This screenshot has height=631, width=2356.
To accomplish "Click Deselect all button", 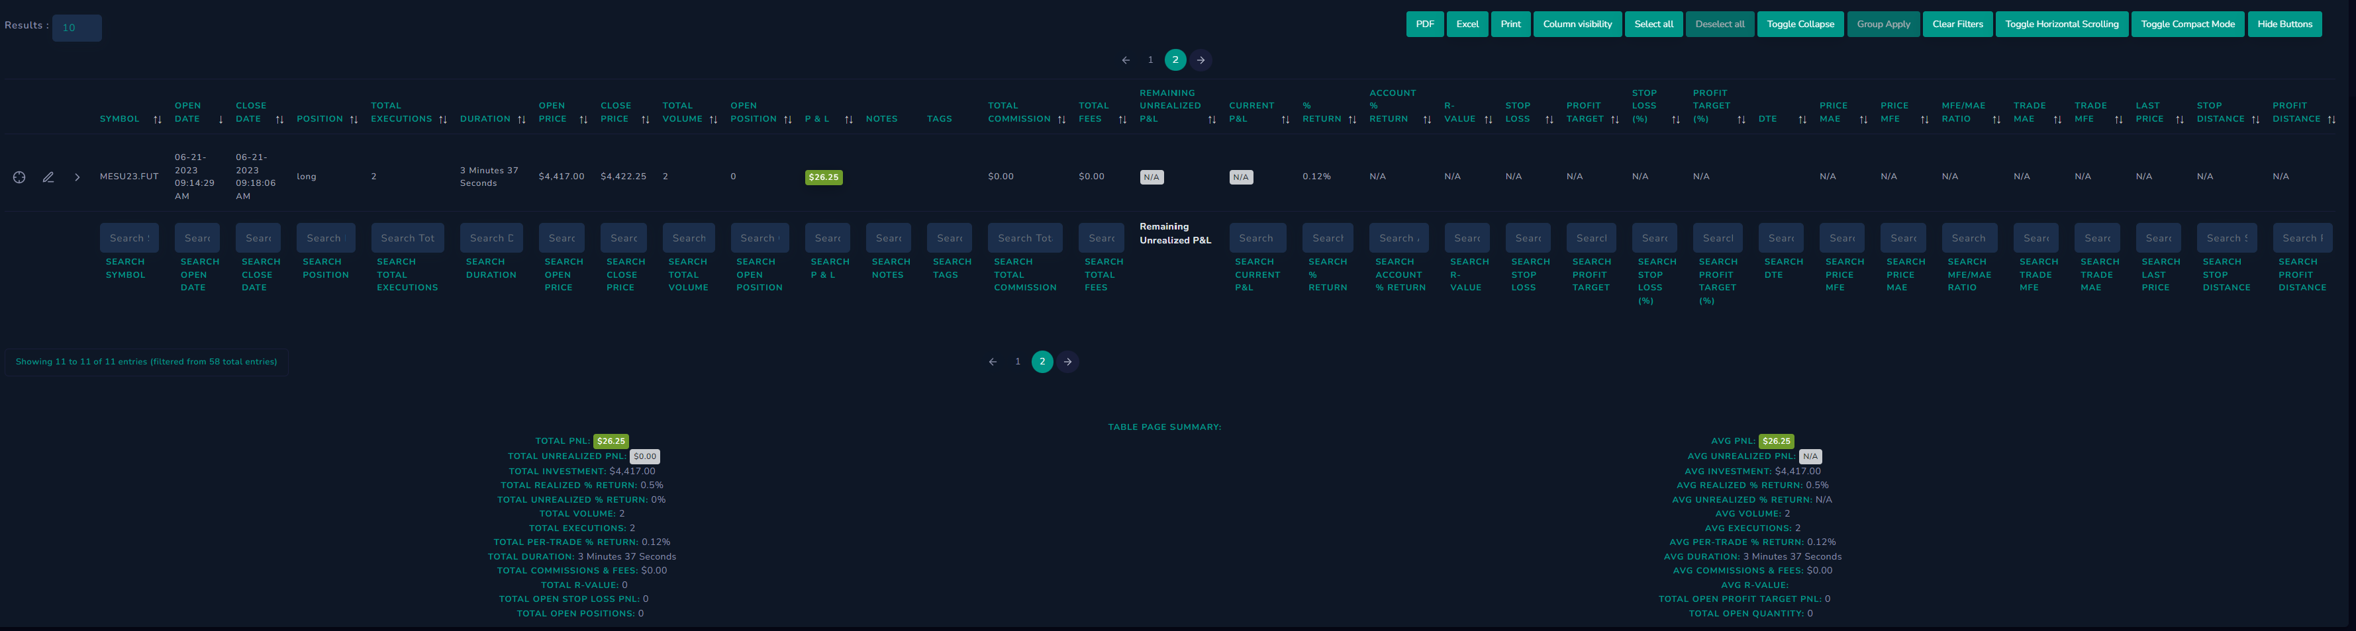I will pos(1720,24).
